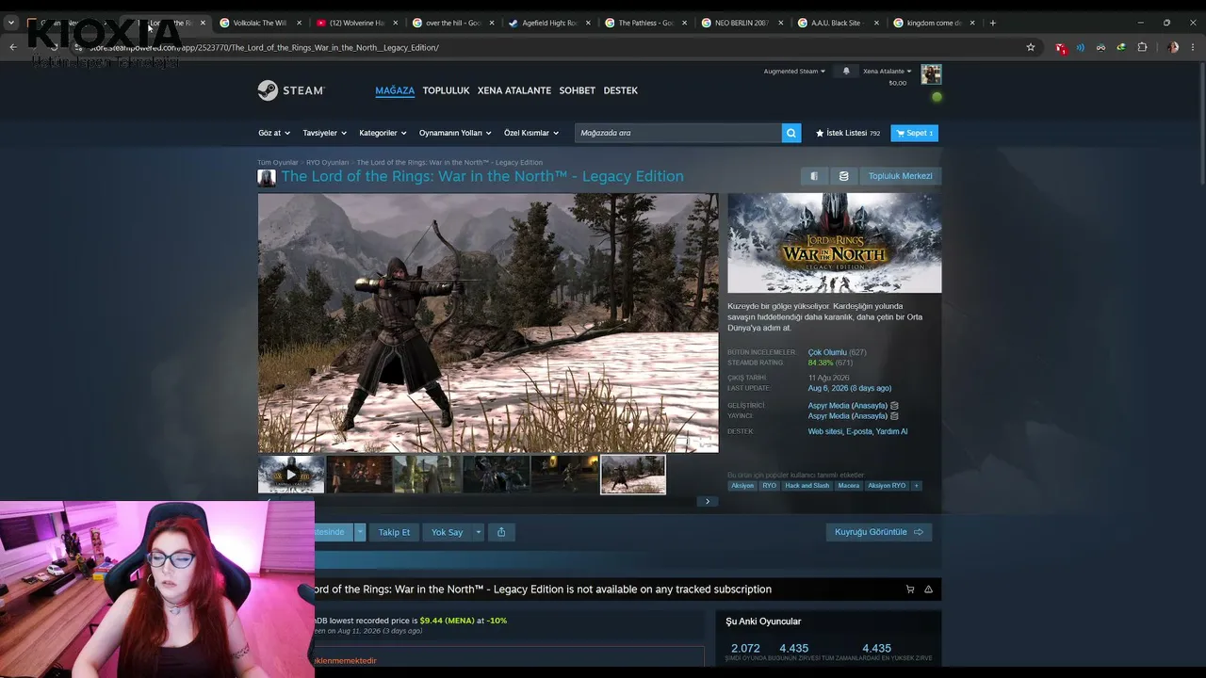Click the SteamDB database icon next to Topluluk Merkezi
Screen dimensions: 1206x678
point(843,176)
